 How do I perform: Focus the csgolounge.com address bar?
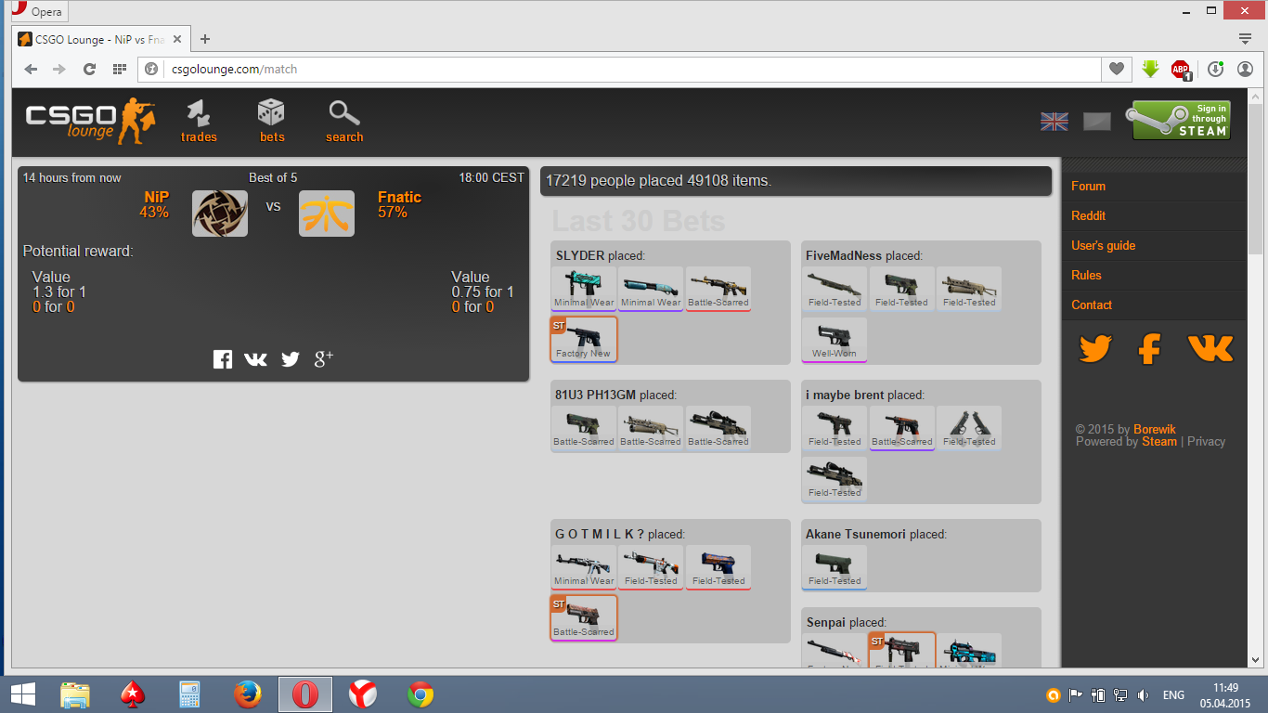[x=619, y=69]
